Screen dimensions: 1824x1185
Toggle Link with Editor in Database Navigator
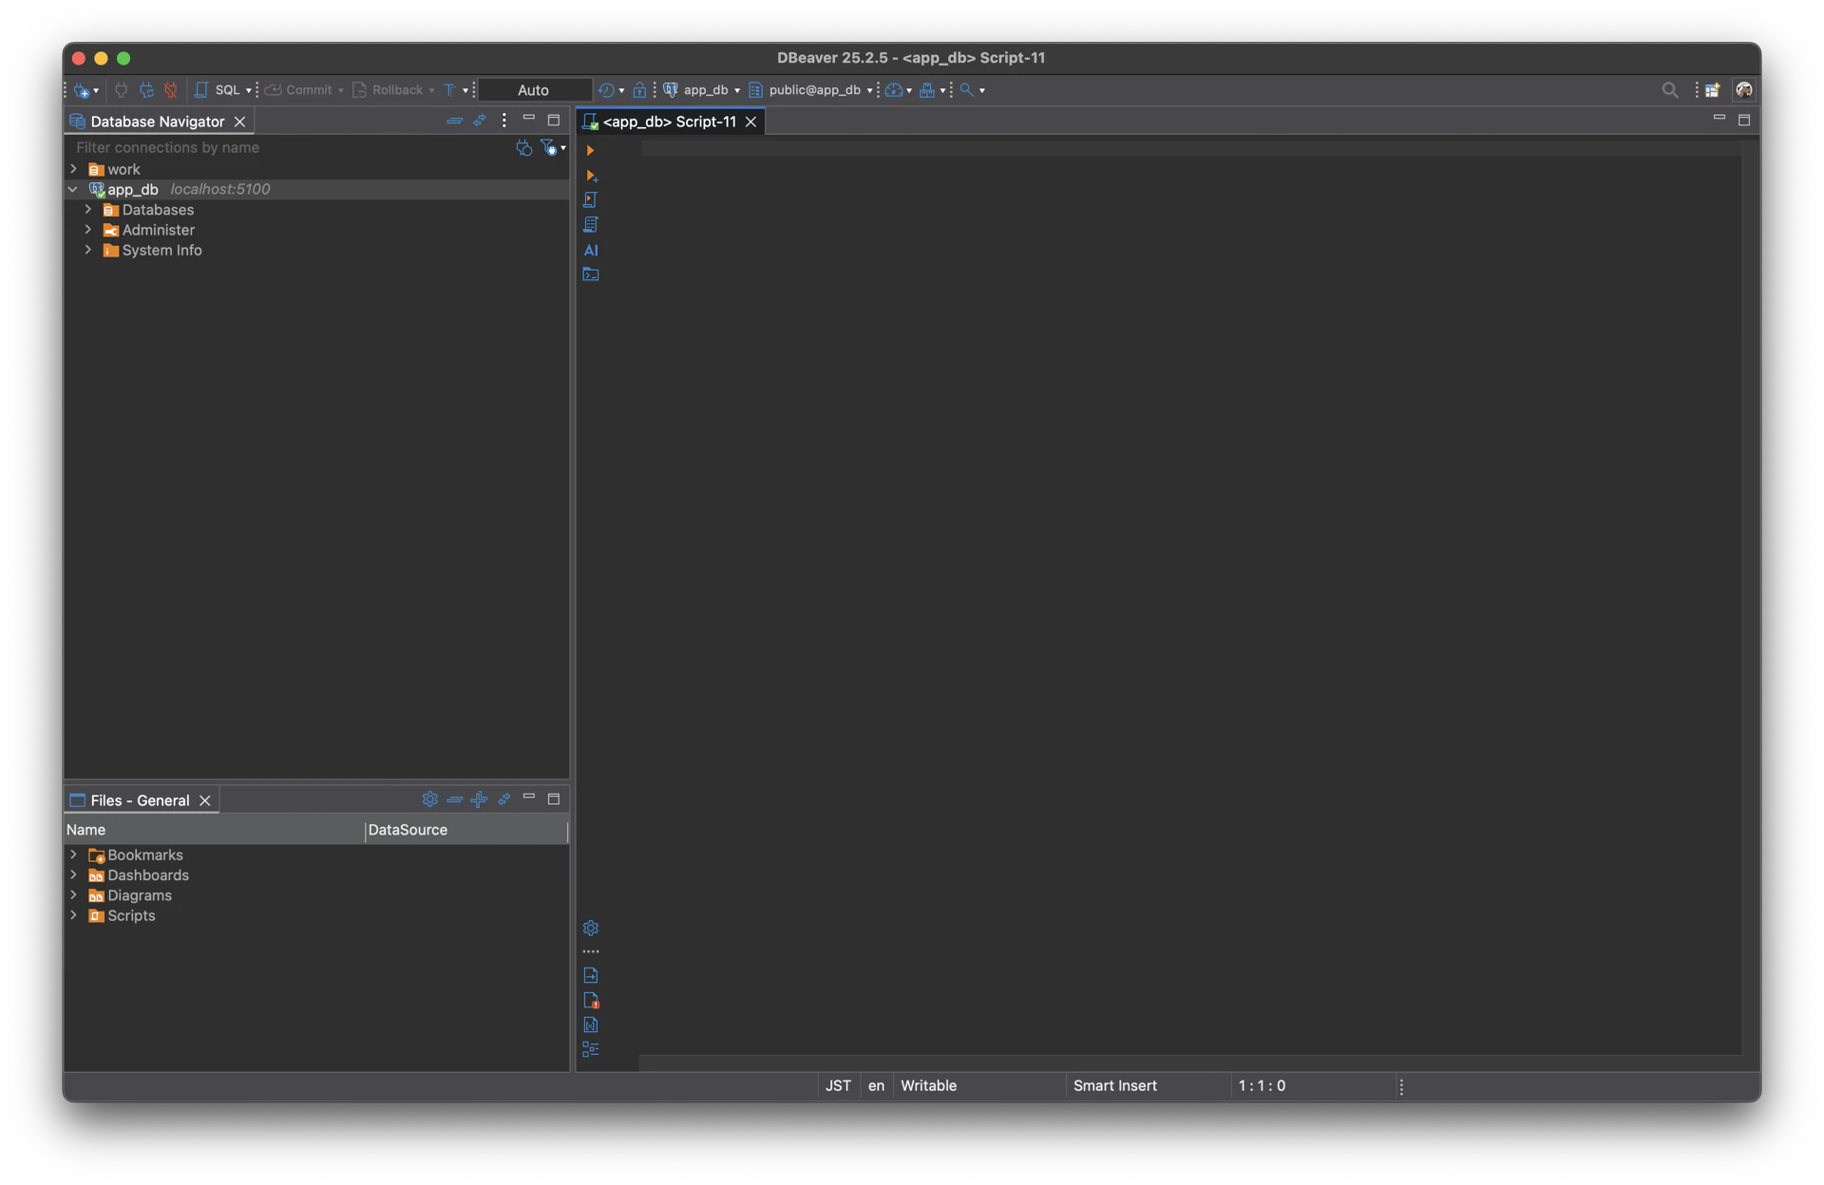tap(480, 121)
